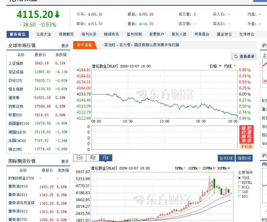Open the 深证成指 quote link
Screen dimensions: 267x222
(16, 72)
